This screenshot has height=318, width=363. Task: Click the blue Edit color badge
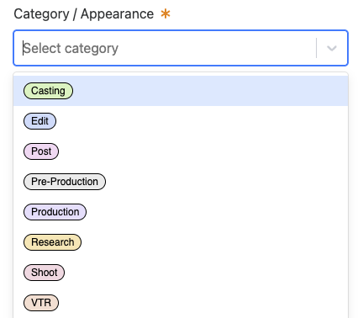[x=39, y=121]
